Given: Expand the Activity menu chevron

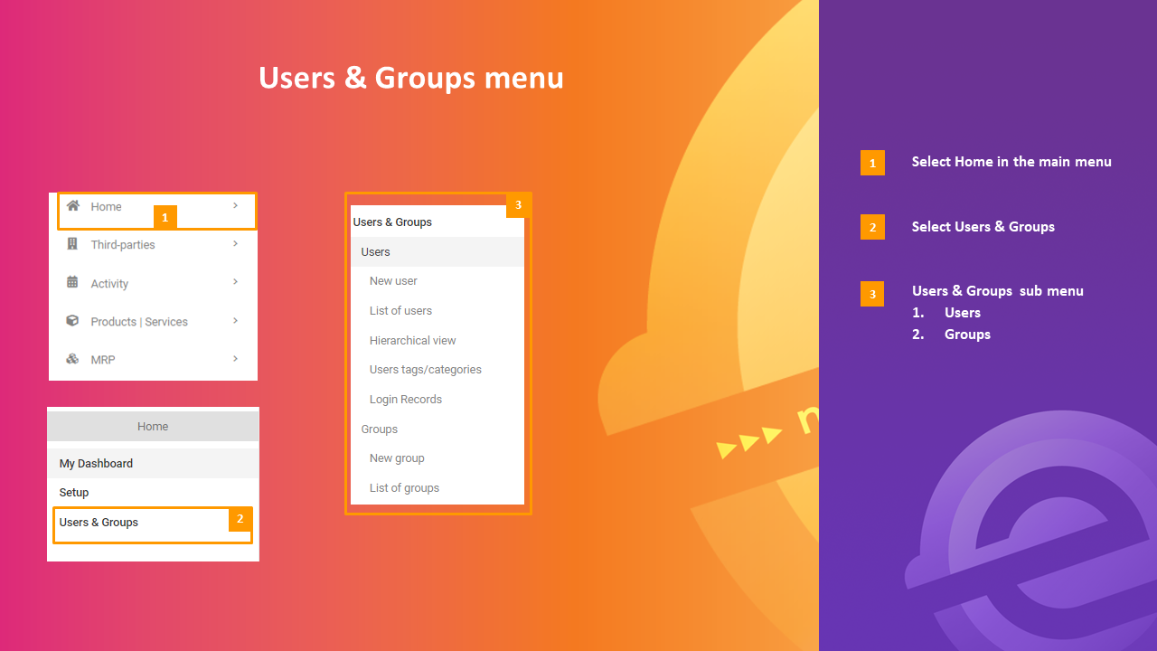Looking at the screenshot, I should pyautogui.click(x=235, y=283).
